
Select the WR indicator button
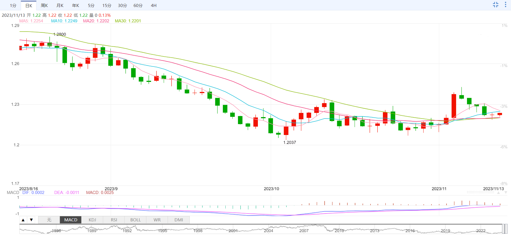[x=157, y=220]
